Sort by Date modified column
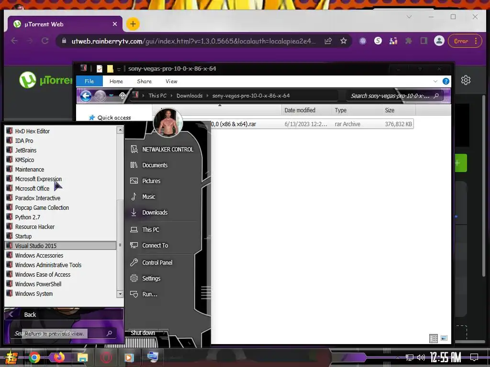 pos(306,110)
